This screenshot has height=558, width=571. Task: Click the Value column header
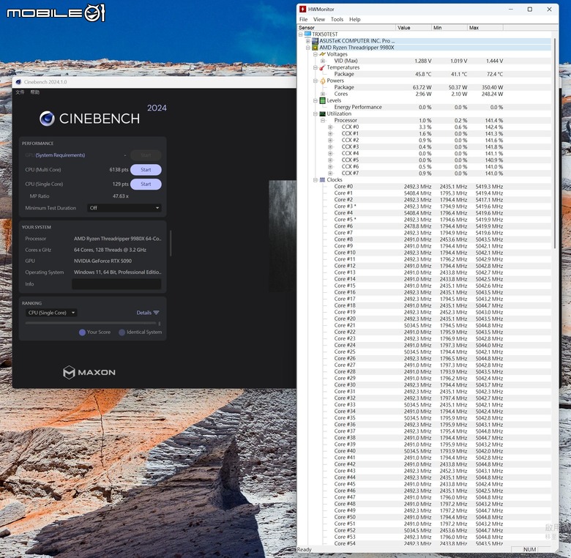coord(414,28)
